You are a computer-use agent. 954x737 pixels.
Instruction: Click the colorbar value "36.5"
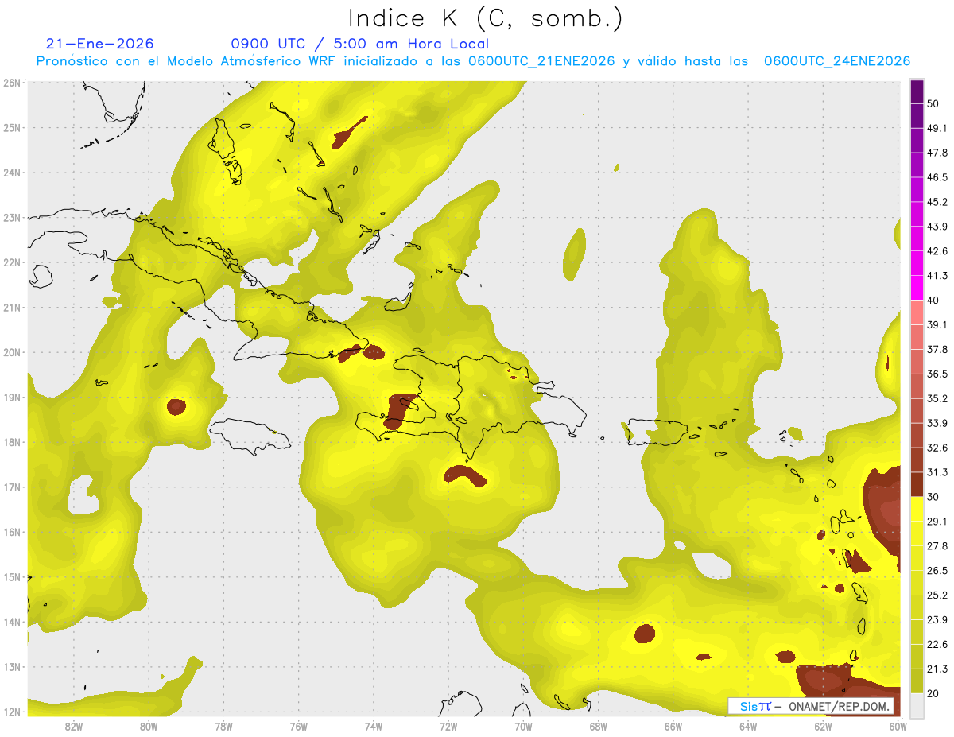click(937, 374)
